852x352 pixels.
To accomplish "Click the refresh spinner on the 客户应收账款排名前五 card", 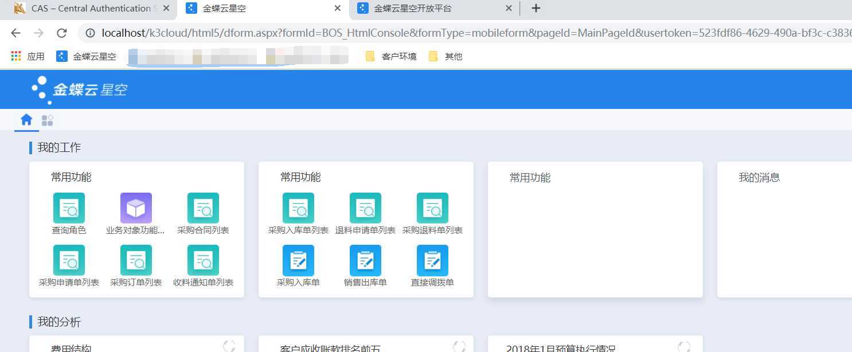I will (459, 346).
